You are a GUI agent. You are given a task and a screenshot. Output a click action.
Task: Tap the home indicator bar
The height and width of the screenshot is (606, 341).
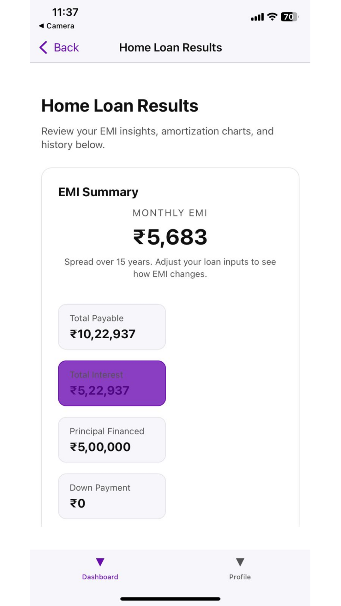(170, 599)
